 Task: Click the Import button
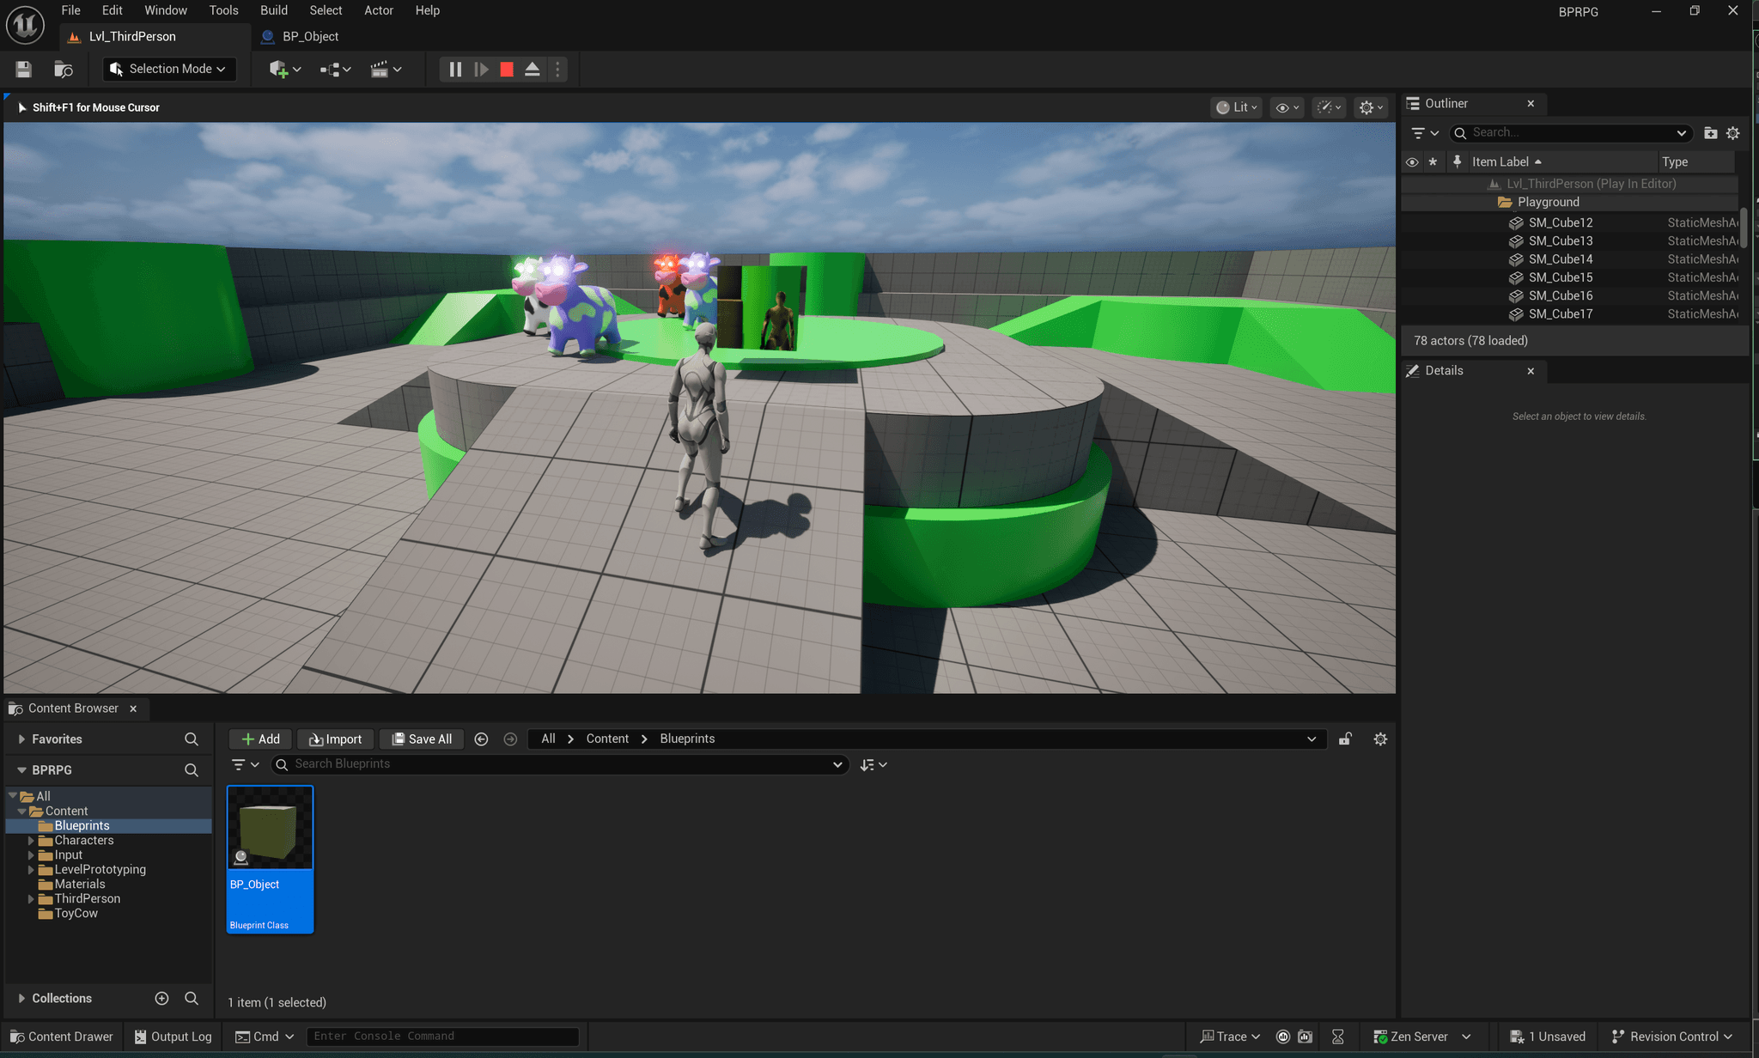pyautogui.click(x=336, y=739)
